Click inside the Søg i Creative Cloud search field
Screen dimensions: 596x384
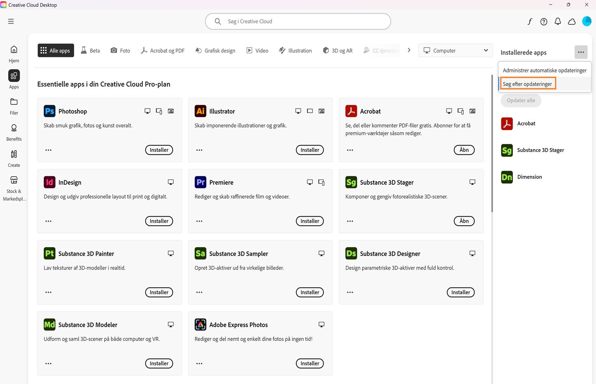298,21
